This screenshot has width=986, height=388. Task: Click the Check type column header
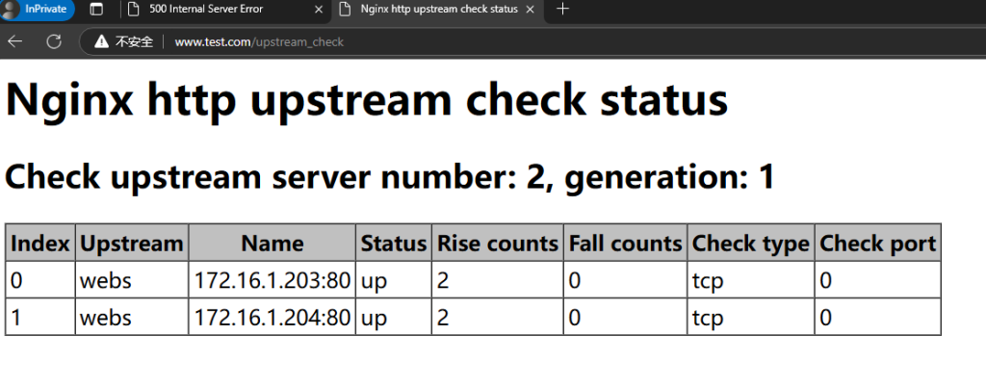click(x=750, y=244)
